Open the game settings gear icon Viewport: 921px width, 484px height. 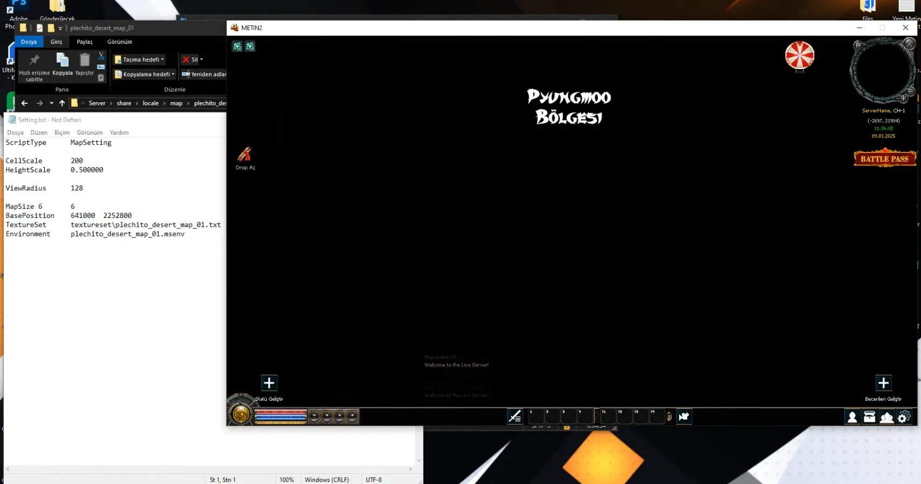[904, 417]
